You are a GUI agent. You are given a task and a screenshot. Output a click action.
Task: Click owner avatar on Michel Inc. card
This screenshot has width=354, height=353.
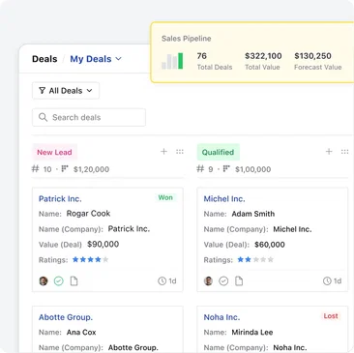(x=208, y=281)
